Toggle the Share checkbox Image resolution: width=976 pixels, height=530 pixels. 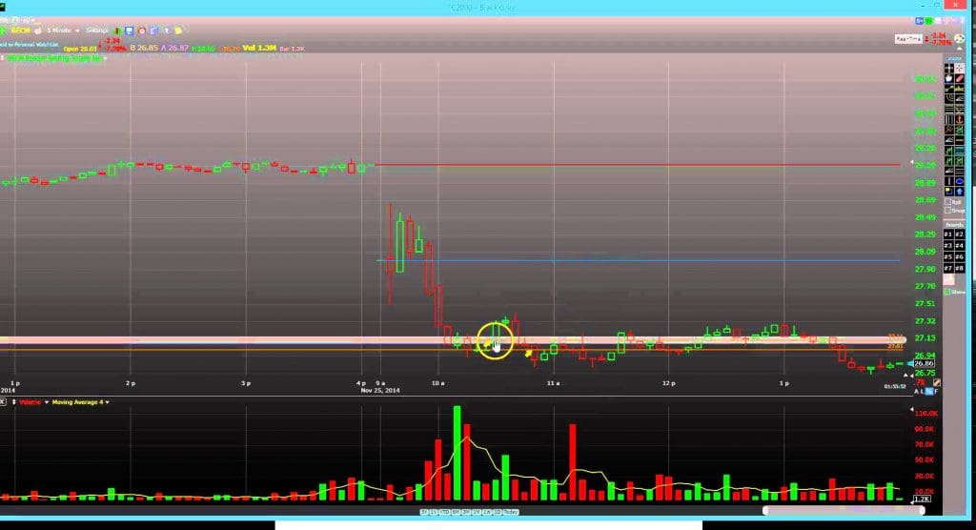(947, 292)
